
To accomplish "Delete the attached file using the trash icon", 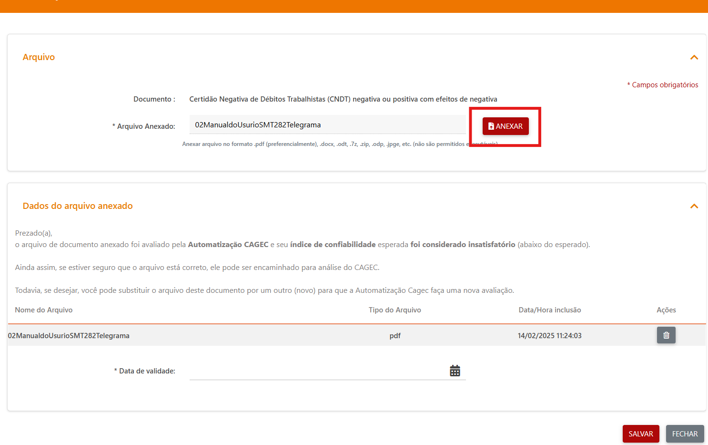I will click(666, 335).
